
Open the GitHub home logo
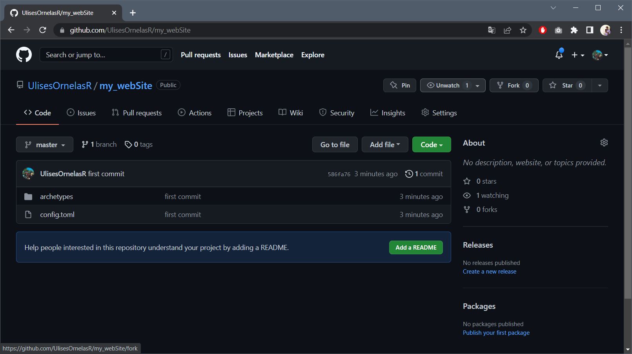point(24,55)
